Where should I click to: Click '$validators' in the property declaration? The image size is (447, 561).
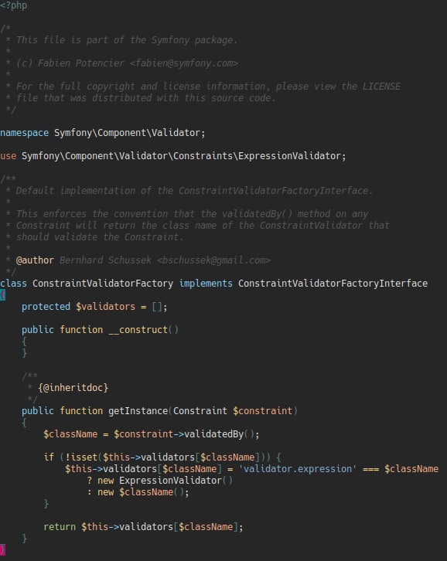(x=105, y=307)
